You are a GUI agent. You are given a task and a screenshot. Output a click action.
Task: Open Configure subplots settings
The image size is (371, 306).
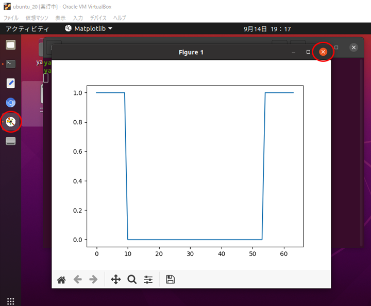point(148,280)
